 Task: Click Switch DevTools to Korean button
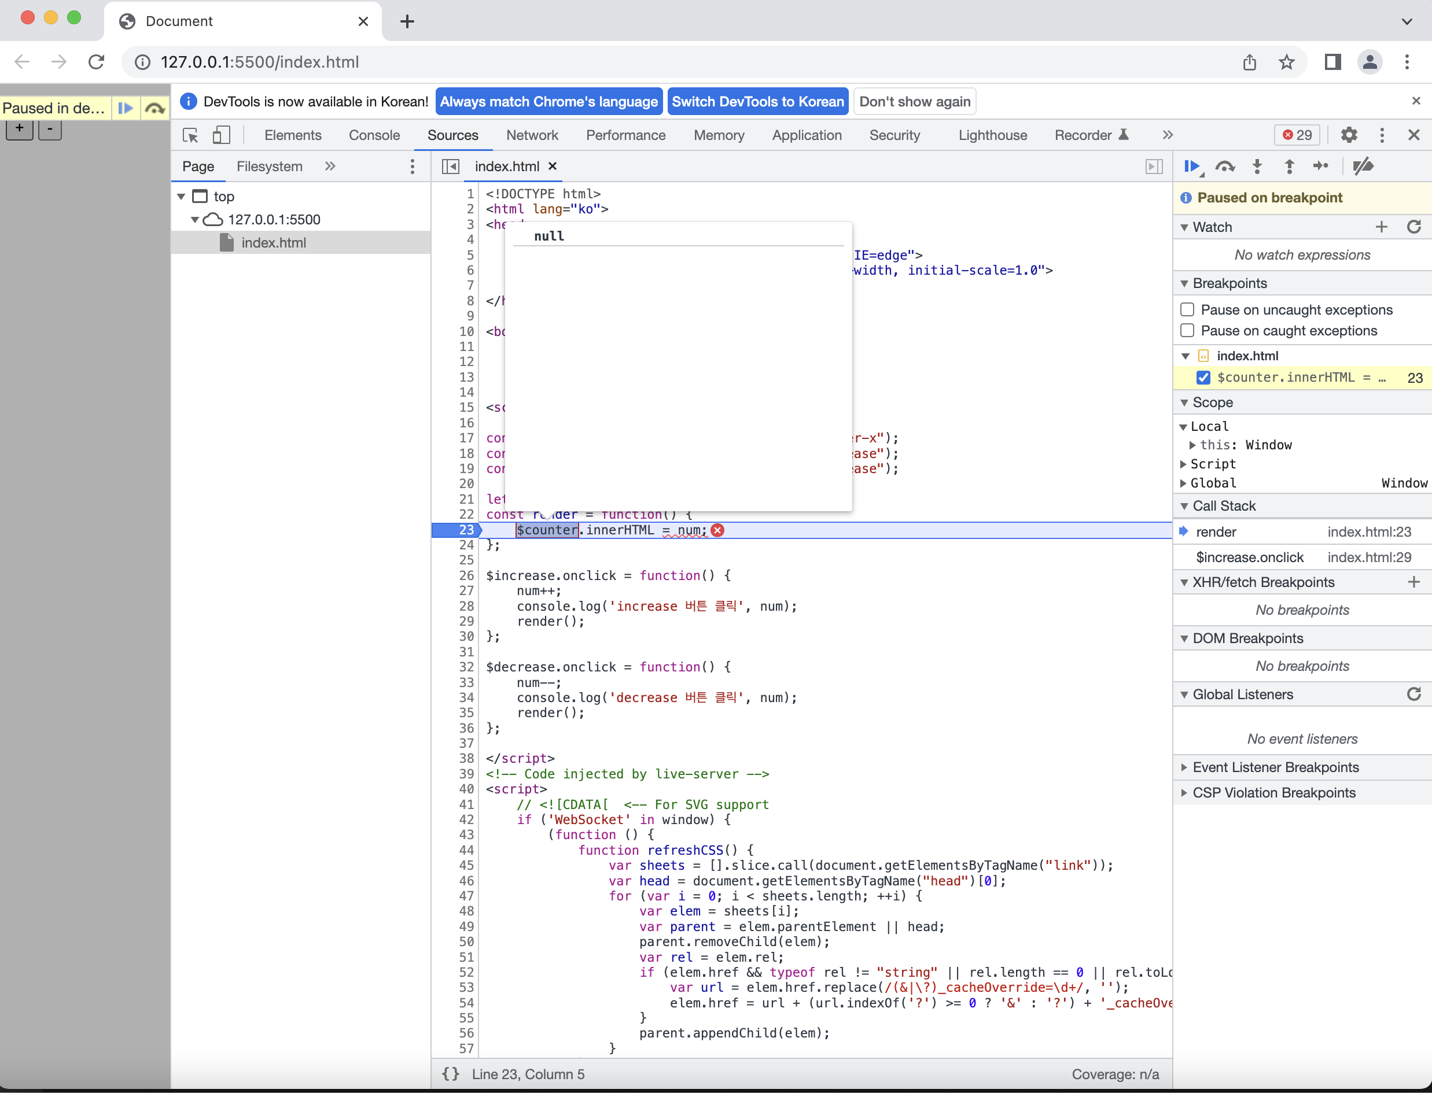[758, 102]
